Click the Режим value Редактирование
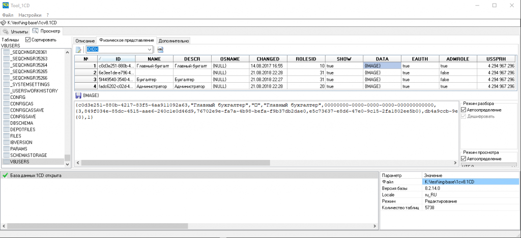The image size is (521, 238). pyautogui.click(x=471, y=201)
